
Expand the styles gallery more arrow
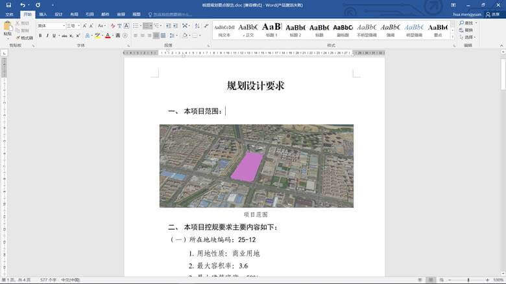pos(452,38)
